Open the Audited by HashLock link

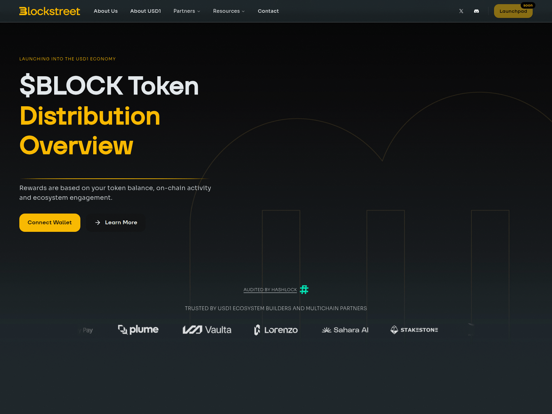(x=270, y=290)
